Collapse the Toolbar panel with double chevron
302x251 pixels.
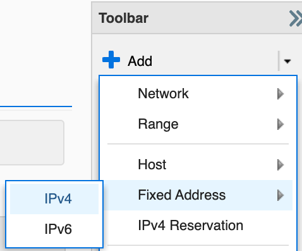[296, 18]
